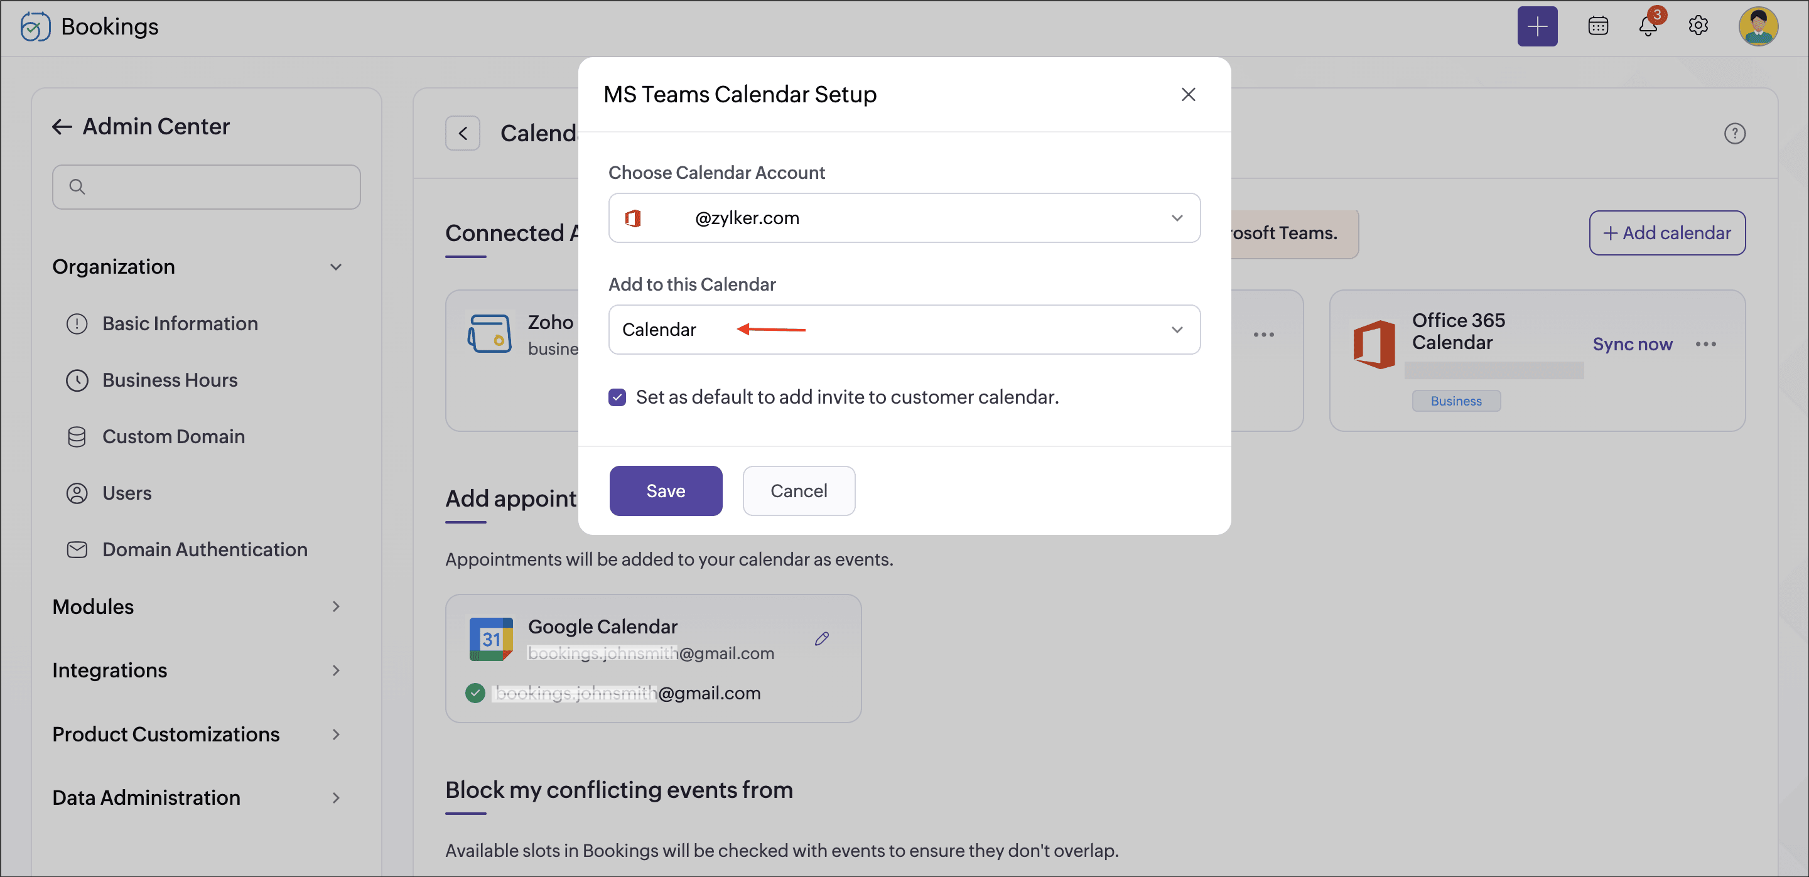Click the Google Calendar edit pencil icon
This screenshot has height=877, width=1809.
(822, 638)
